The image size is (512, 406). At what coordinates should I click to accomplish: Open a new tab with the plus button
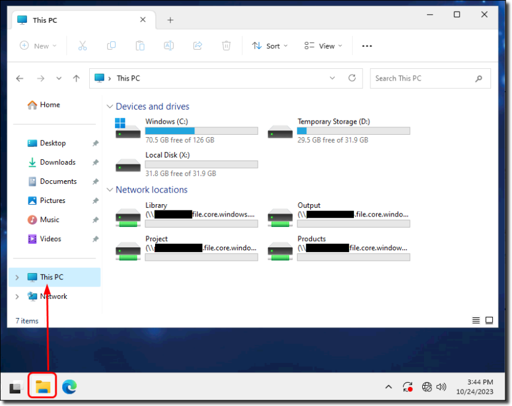pyautogui.click(x=170, y=20)
